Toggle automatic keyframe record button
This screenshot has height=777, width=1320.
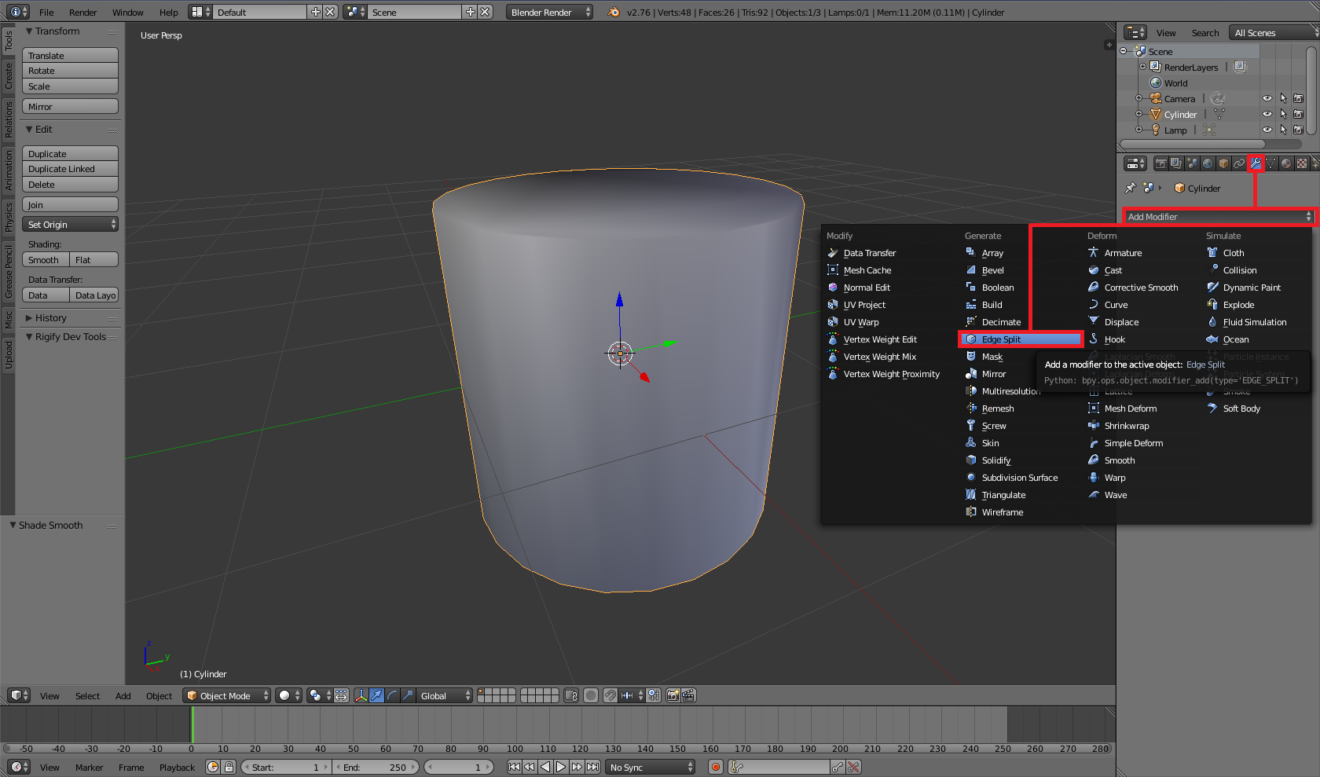716,767
